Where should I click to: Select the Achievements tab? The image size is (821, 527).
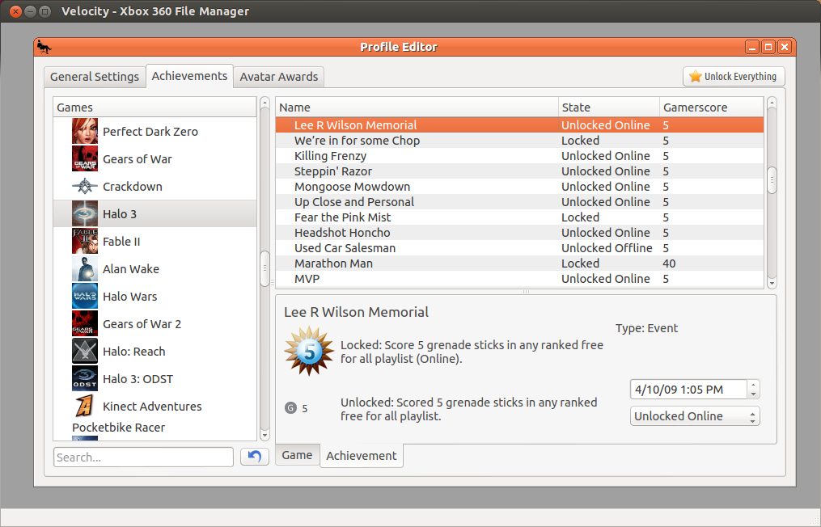[x=189, y=76]
